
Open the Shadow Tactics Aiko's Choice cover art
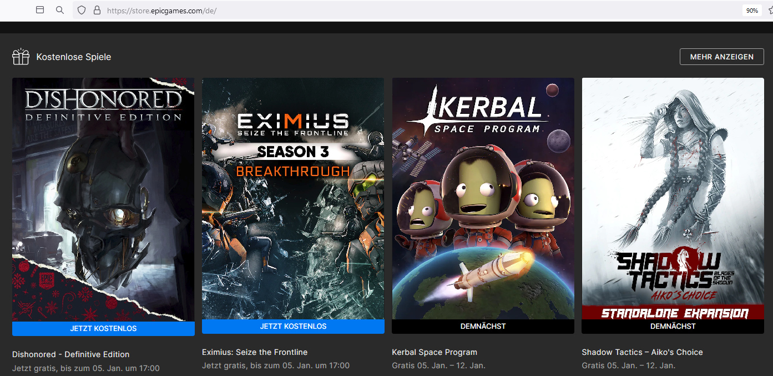tap(673, 198)
